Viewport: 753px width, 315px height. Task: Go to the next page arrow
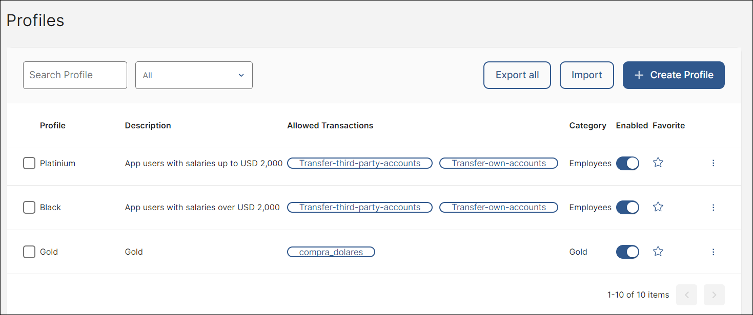coord(714,295)
